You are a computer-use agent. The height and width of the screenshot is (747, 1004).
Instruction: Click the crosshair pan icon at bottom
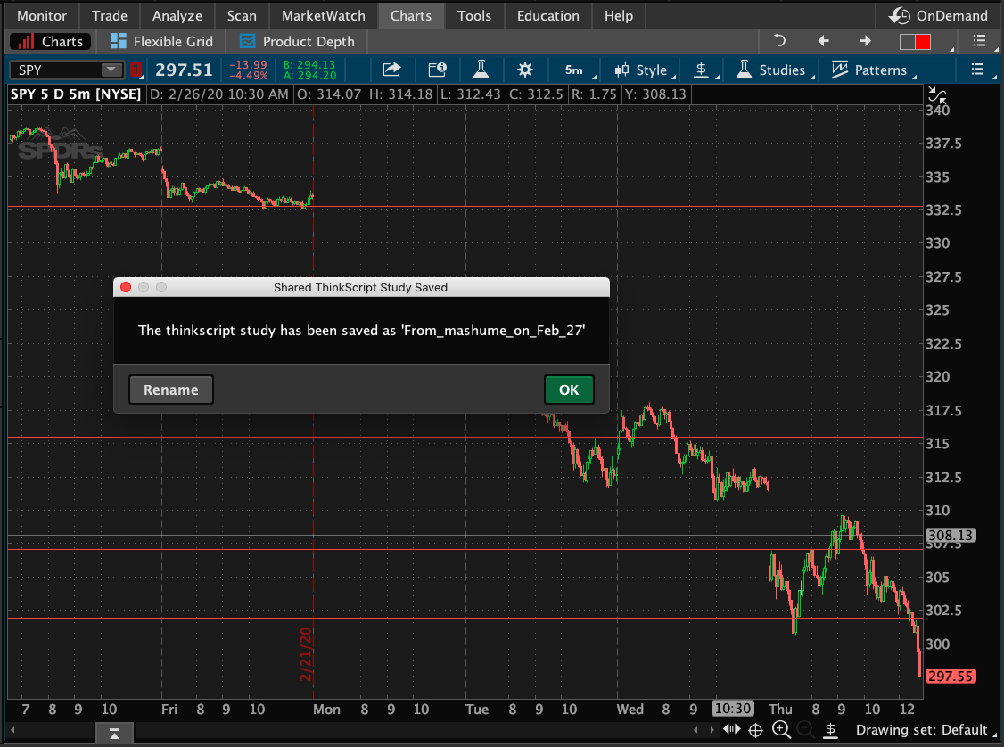(x=755, y=730)
